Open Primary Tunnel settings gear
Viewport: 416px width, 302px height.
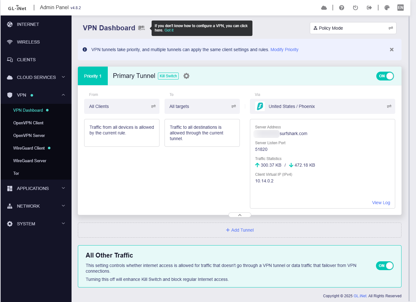pyautogui.click(x=186, y=76)
